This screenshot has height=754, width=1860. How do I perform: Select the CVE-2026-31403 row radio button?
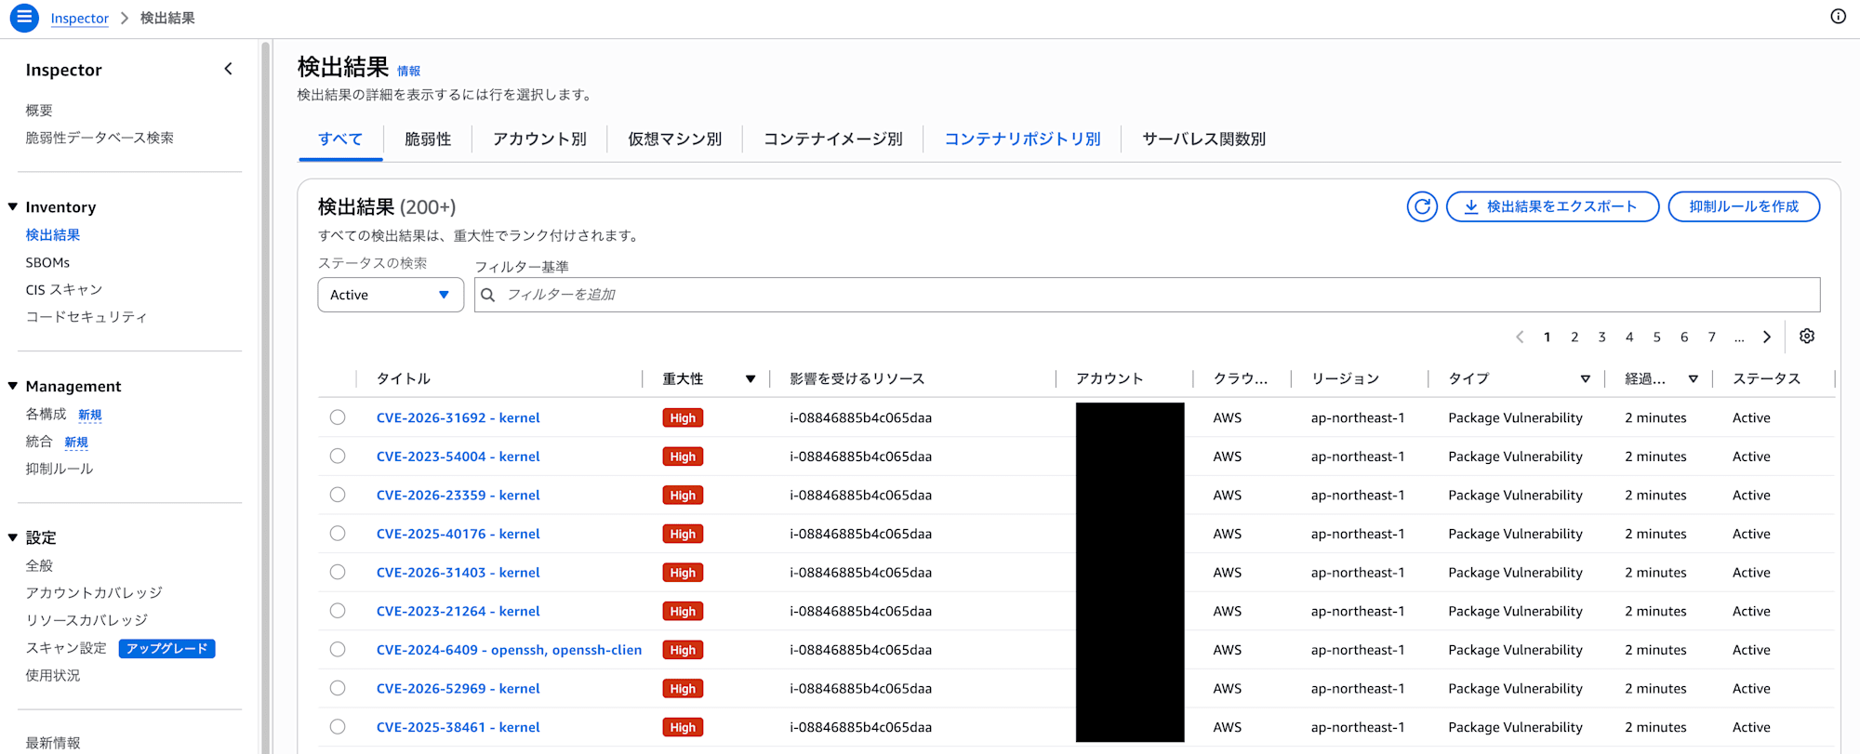pos(338,573)
